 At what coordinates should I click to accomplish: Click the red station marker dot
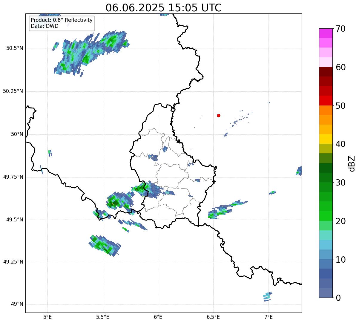click(219, 115)
